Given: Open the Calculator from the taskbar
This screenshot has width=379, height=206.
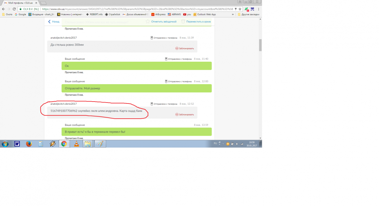Looking at the screenshot, I should tap(40, 144).
